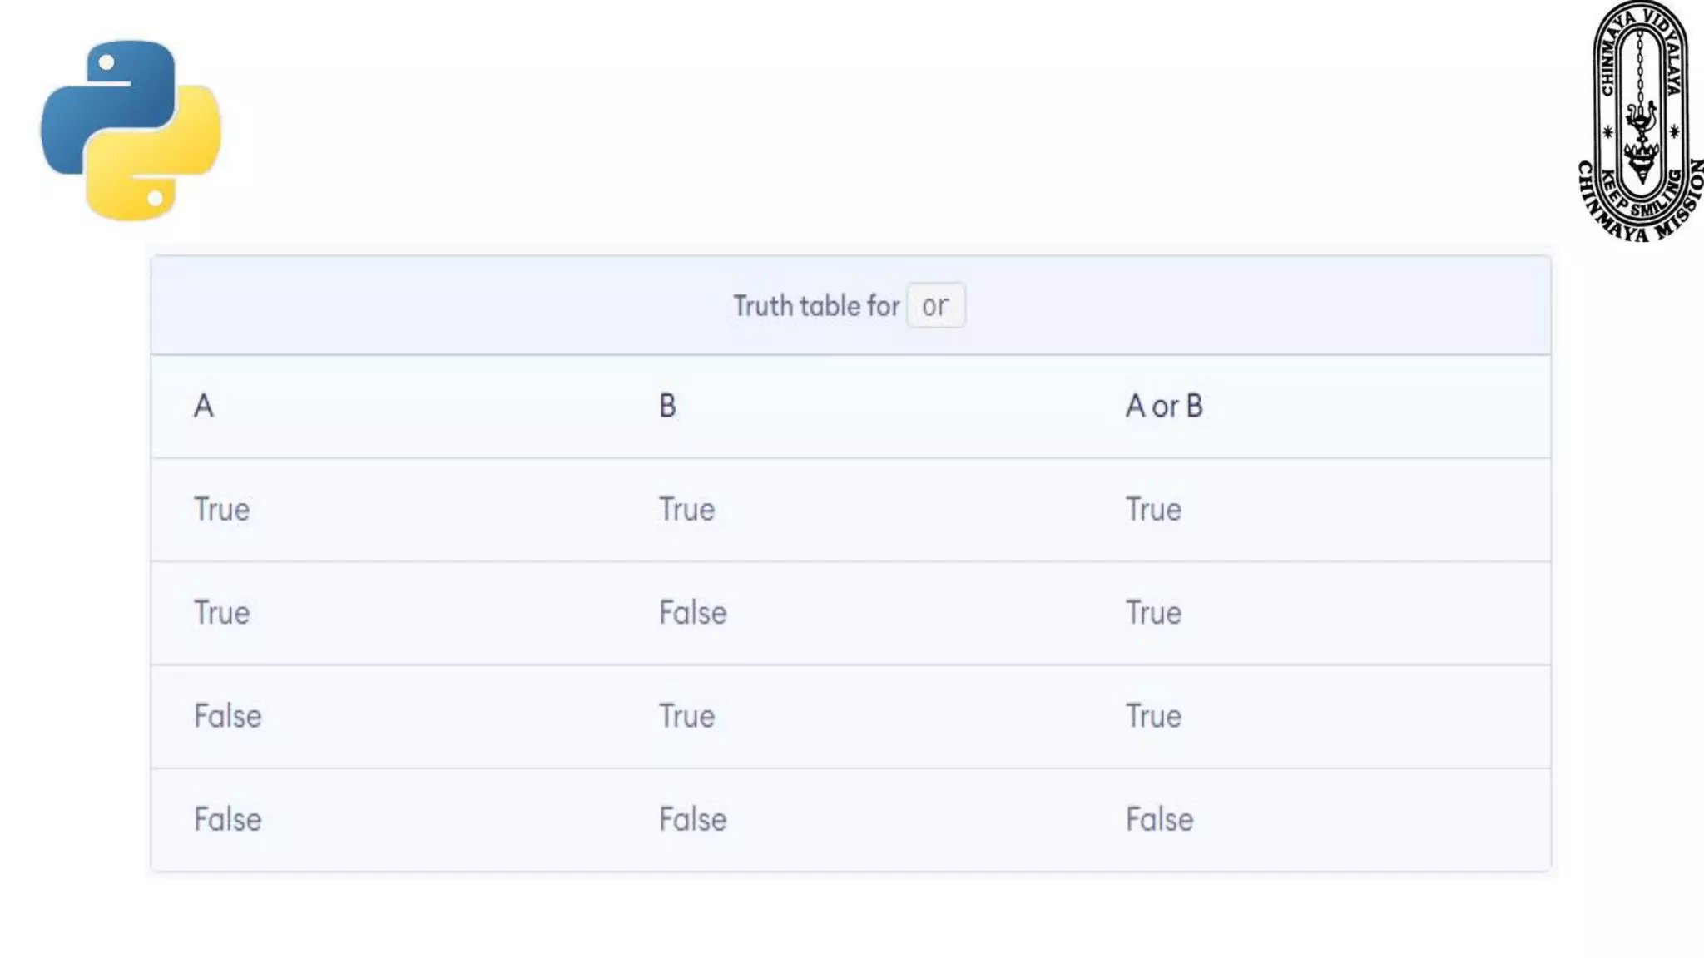Select True under A in the second row
This screenshot has height=958, width=1704.
pyautogui.click(x=221, y=613)
